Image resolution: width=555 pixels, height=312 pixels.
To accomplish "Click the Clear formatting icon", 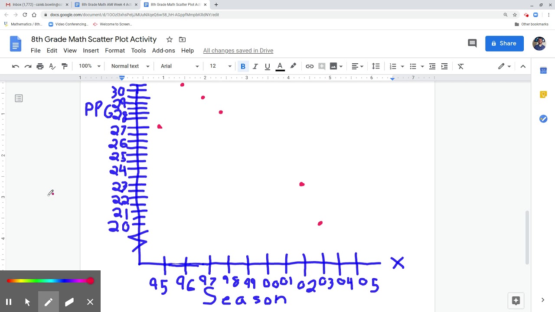I will pos(460,66).
